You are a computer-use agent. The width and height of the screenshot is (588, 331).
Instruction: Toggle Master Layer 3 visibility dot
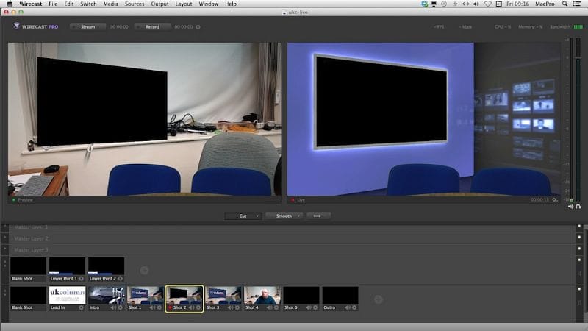tap(579, 249)
